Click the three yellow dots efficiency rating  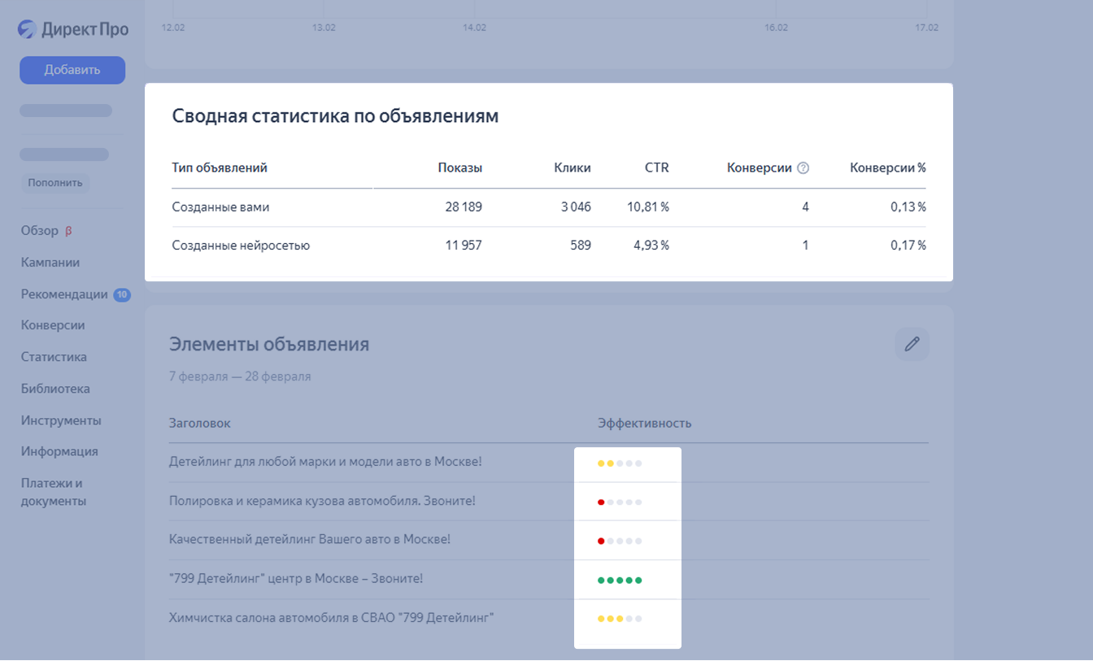click(620, 619)
